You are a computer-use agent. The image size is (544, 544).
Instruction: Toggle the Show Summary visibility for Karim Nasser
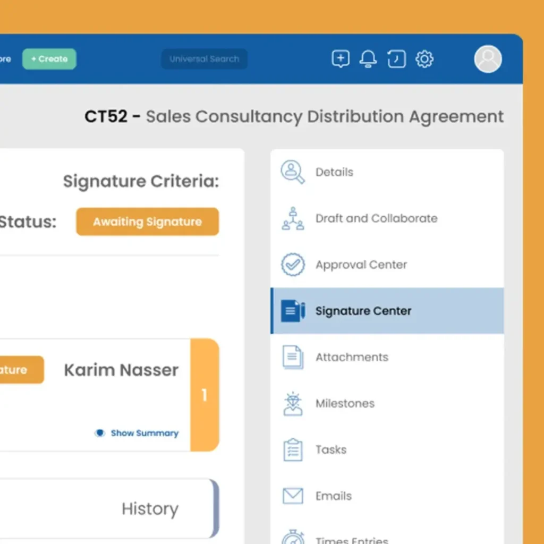pyautogui.click(x=137, y=433)
